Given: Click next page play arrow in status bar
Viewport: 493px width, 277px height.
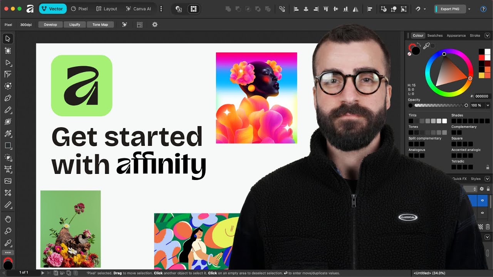Looking at the screenshot, I should [x=43, y=273].
